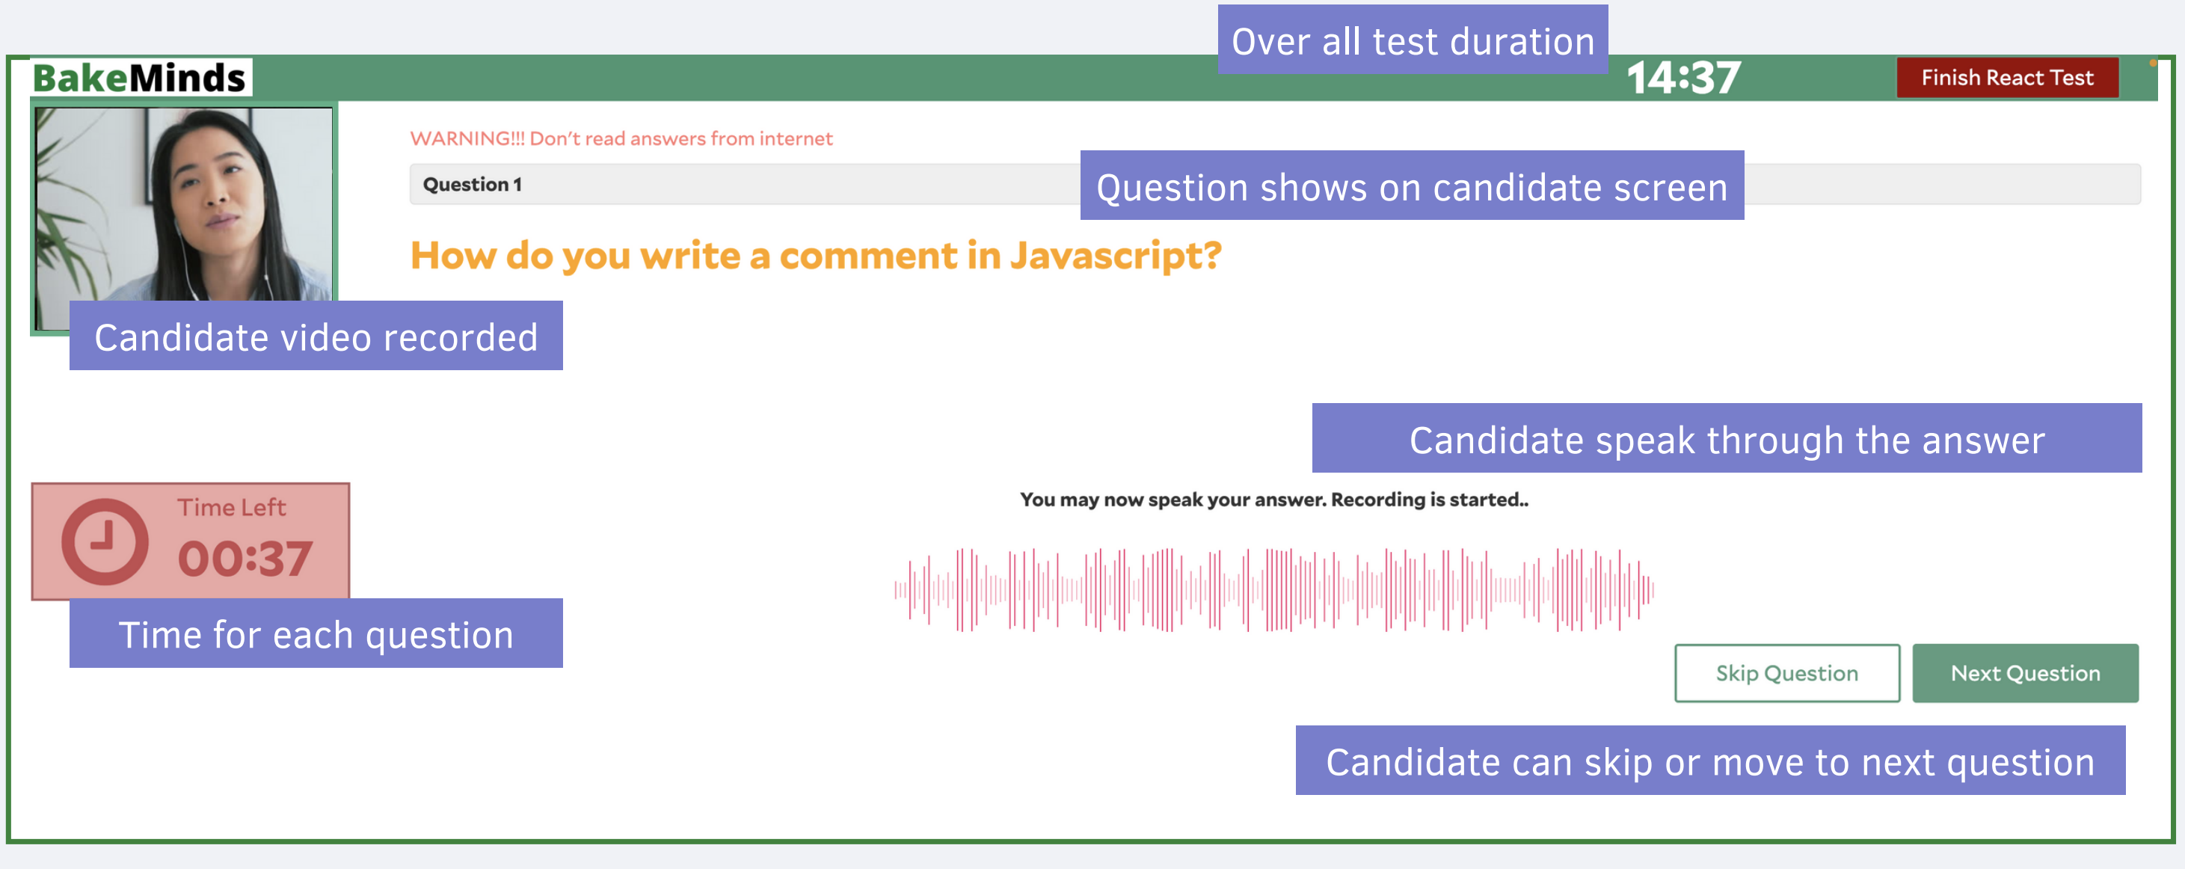Click the "Question shows on candidate screen" label
The image size is (2185, 869).
pos(1412,187)
